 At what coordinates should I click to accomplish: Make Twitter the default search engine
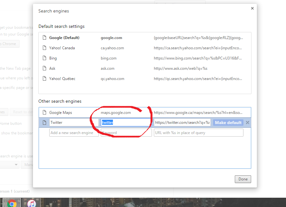pyautogui.click(x=228, y=123)
